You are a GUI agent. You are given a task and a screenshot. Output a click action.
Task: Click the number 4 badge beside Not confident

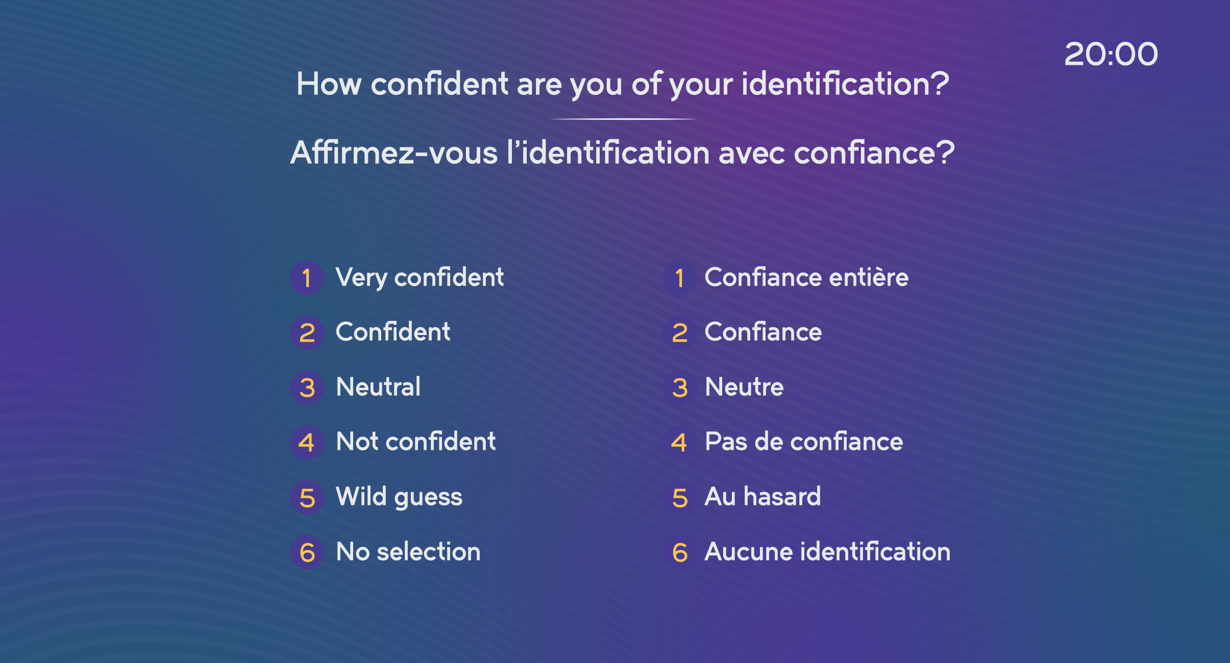click(307, 443)
